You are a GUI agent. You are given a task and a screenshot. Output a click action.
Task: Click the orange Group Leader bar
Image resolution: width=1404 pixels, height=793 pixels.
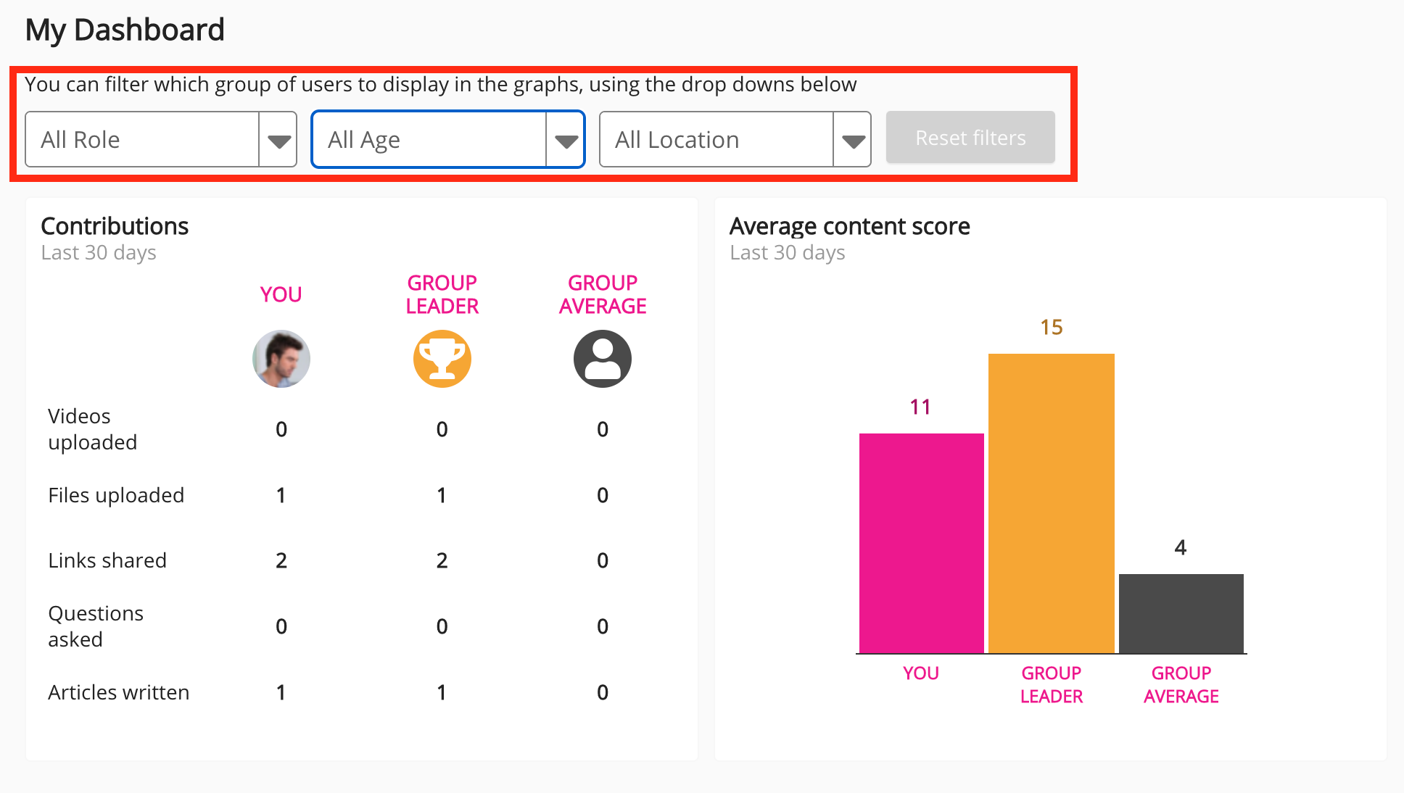pyautogui.click(x=1051, y=504)
